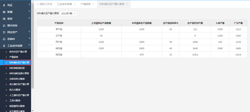Open the 2022年7期 period dropdown
This screenshot has height=112, width=250.
click(68, 14)
